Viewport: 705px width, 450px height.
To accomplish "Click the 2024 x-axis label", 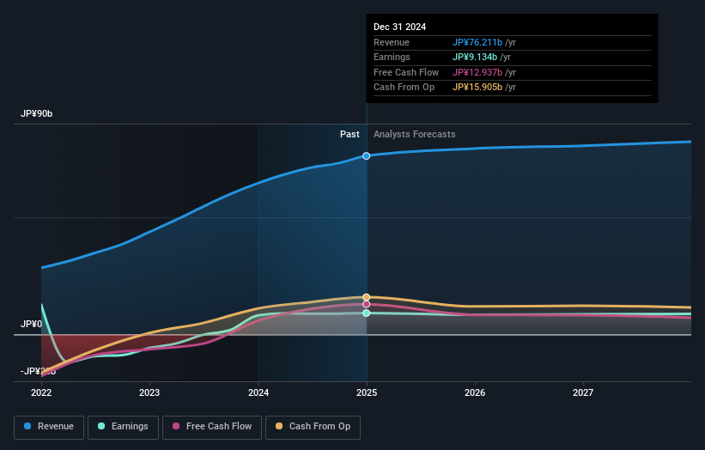I will point(258,392).
